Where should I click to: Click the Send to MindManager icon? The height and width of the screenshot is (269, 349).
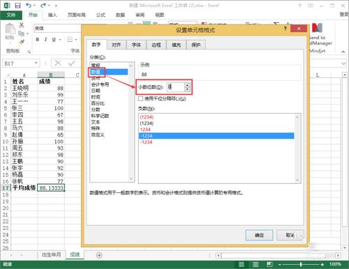(x=317, y=28)
